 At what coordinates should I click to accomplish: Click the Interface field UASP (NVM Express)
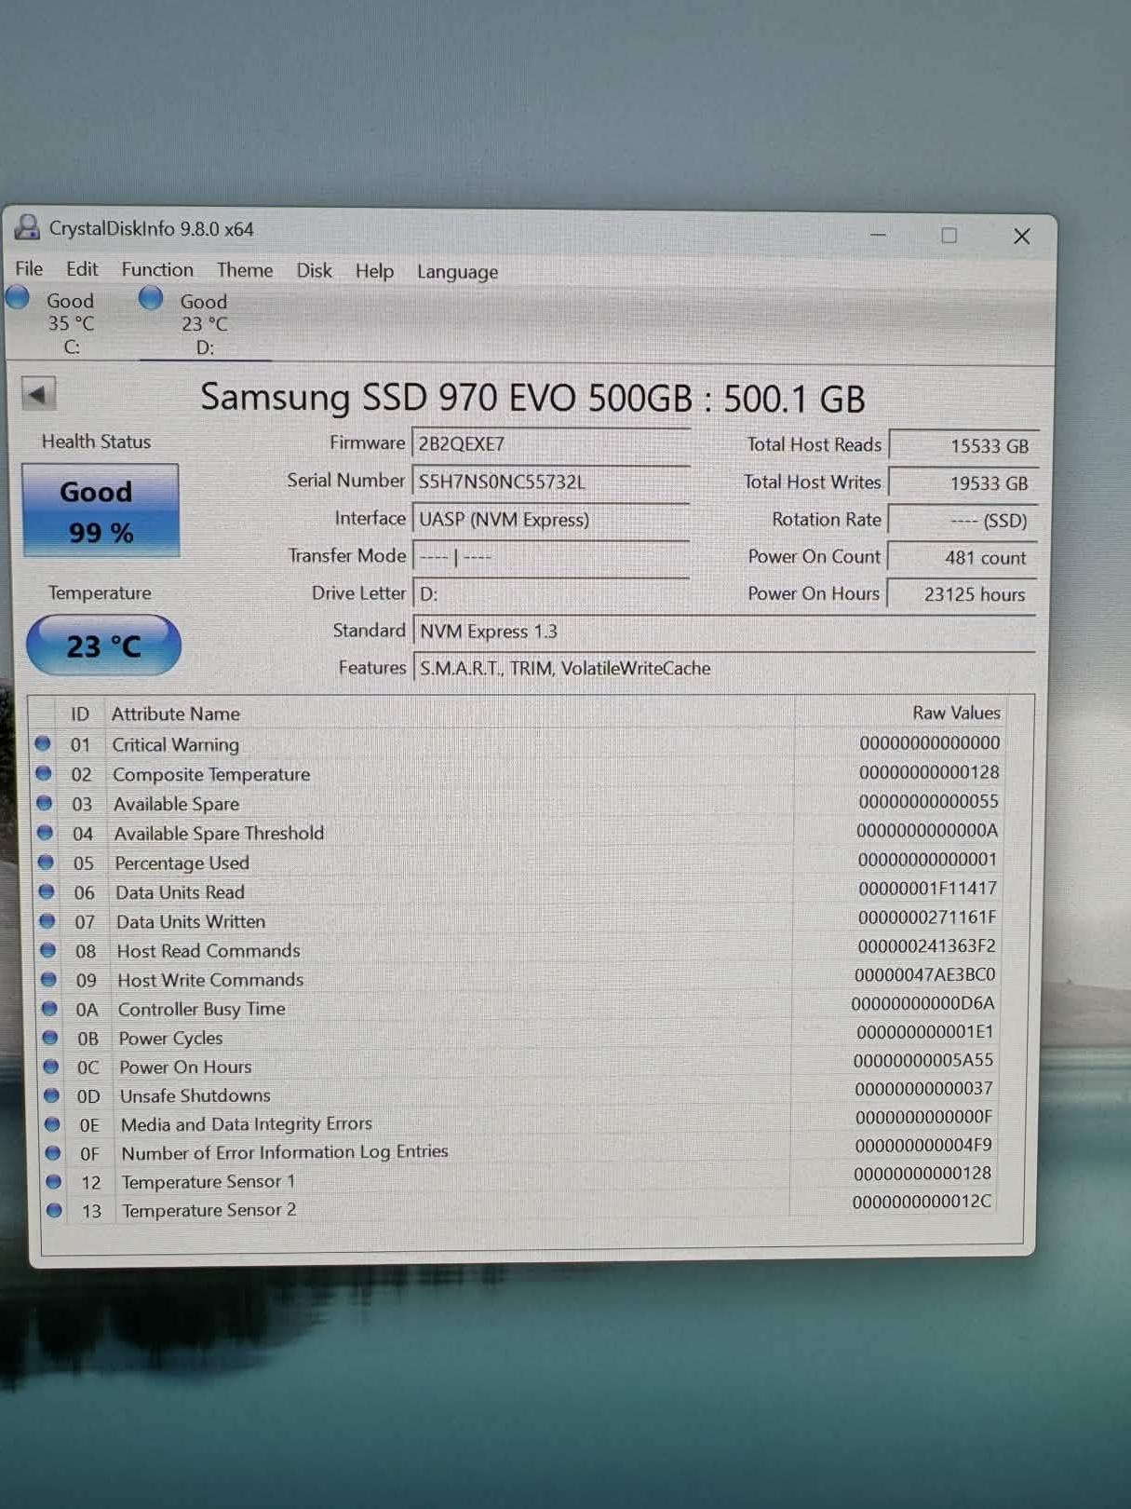[551, 519]
